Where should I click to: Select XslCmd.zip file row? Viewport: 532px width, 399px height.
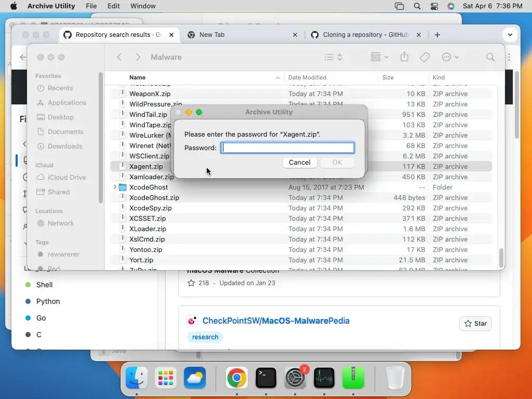point(301,239)
